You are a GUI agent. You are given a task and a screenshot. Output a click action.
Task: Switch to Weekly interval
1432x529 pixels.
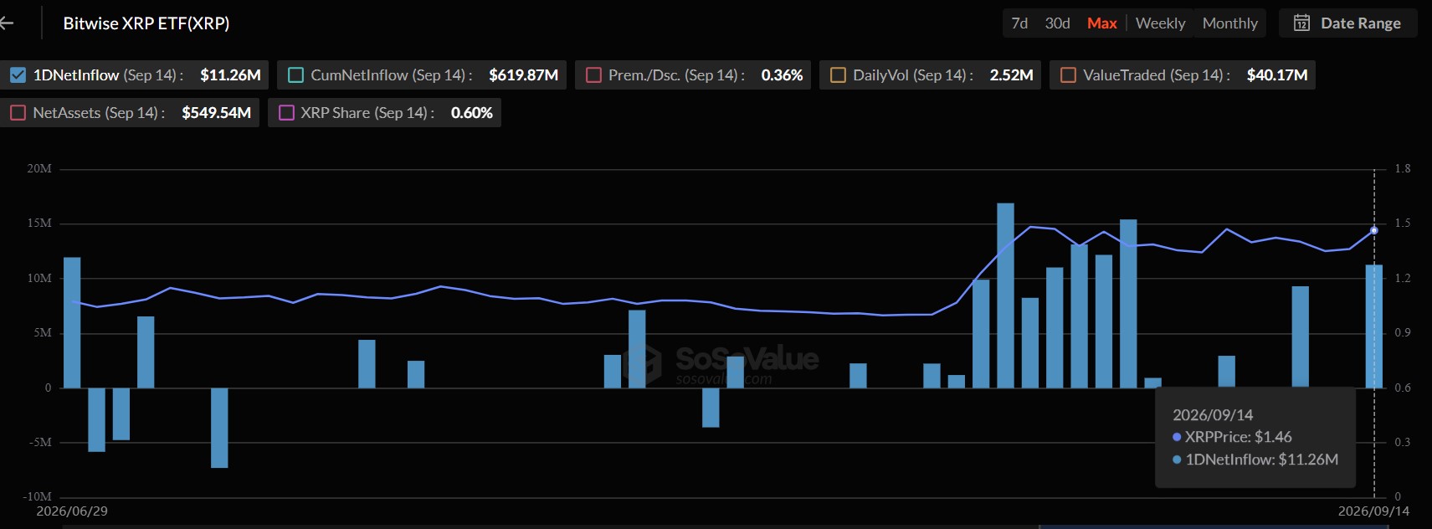(x=1160, y=23)
